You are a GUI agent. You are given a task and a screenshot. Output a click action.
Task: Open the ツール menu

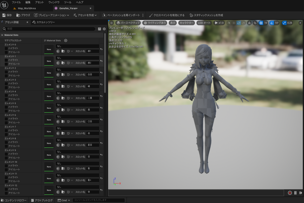coord(68,2)
